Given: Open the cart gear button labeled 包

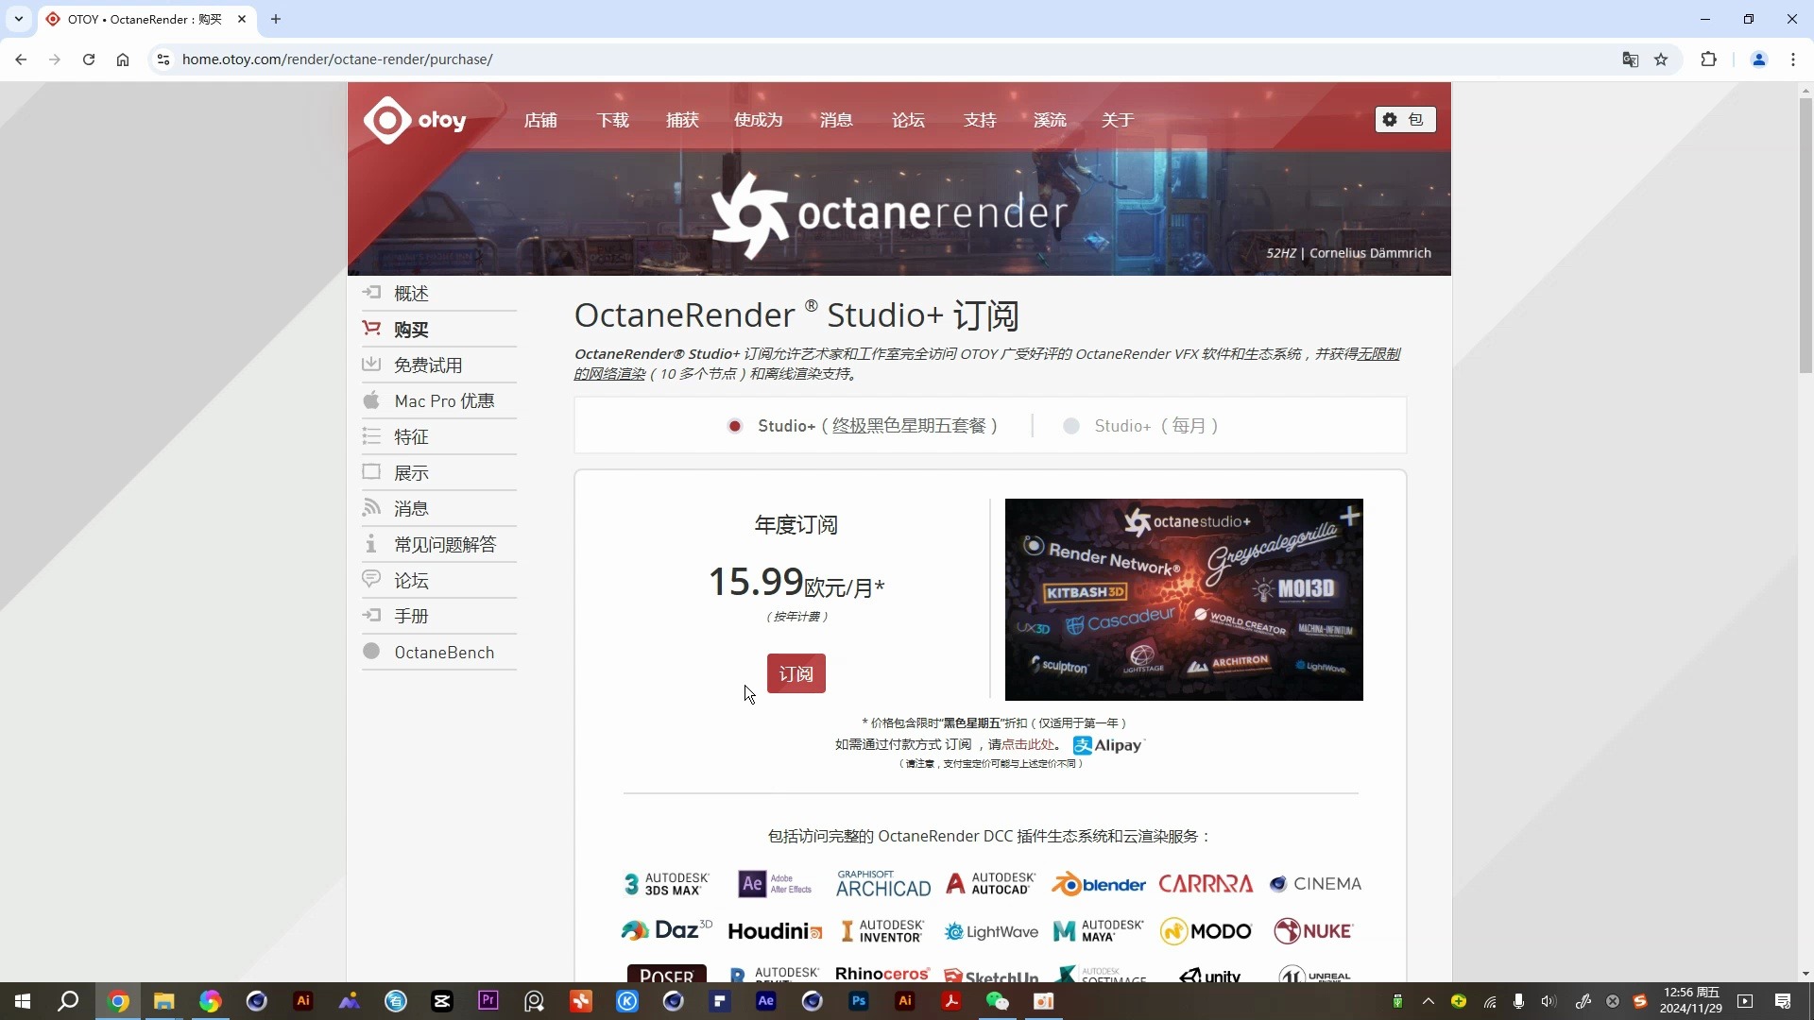Looking at the screenshot, I should click(x=1405, y=120).
